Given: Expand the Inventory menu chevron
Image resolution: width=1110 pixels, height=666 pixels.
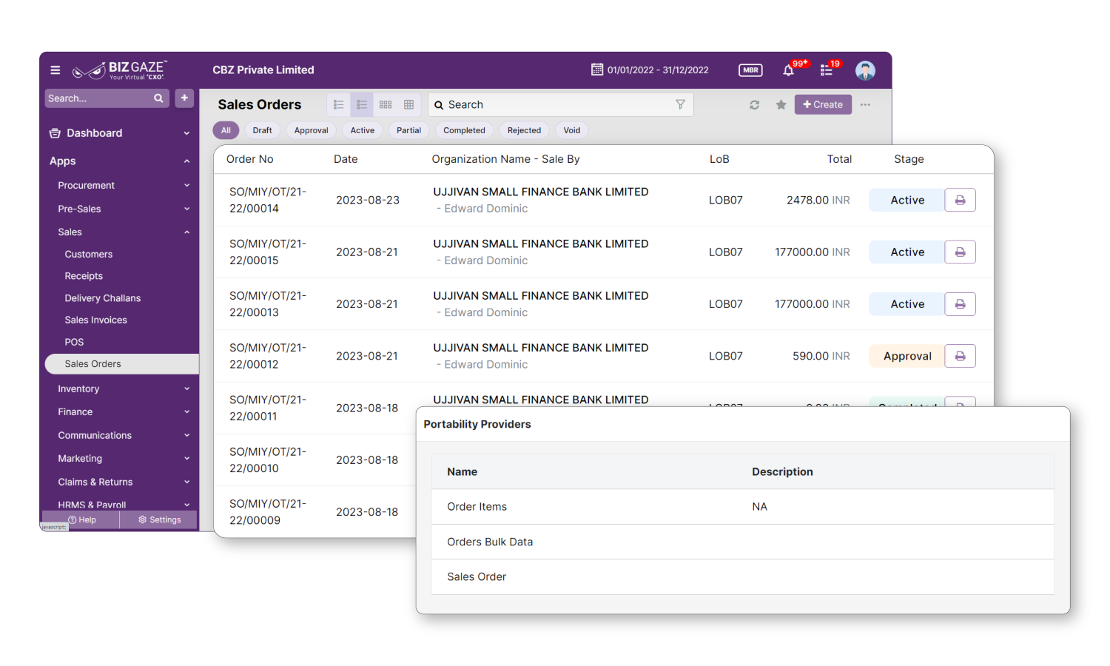Looking at the screenshot, I should [186, 389].
